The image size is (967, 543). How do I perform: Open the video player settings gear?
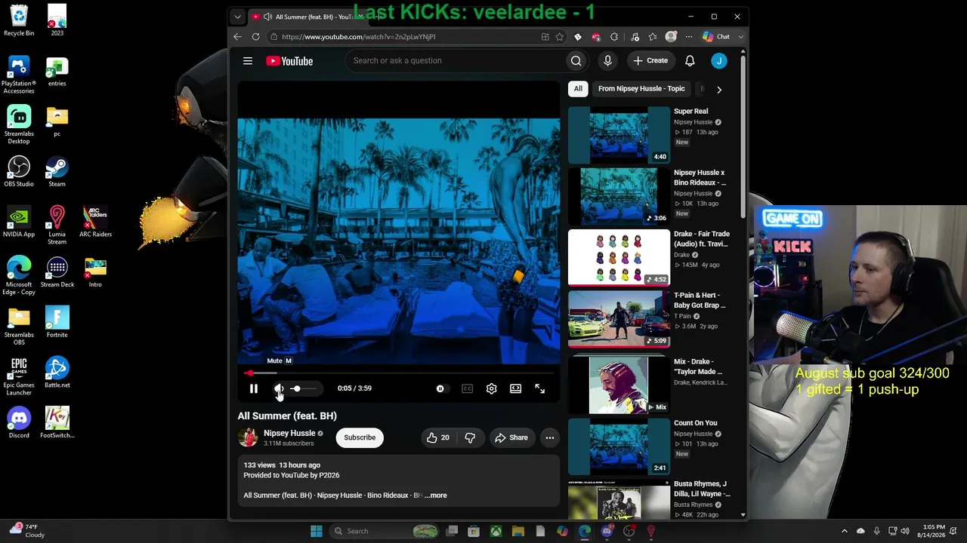pyautogui.click(x=492, y=388)
